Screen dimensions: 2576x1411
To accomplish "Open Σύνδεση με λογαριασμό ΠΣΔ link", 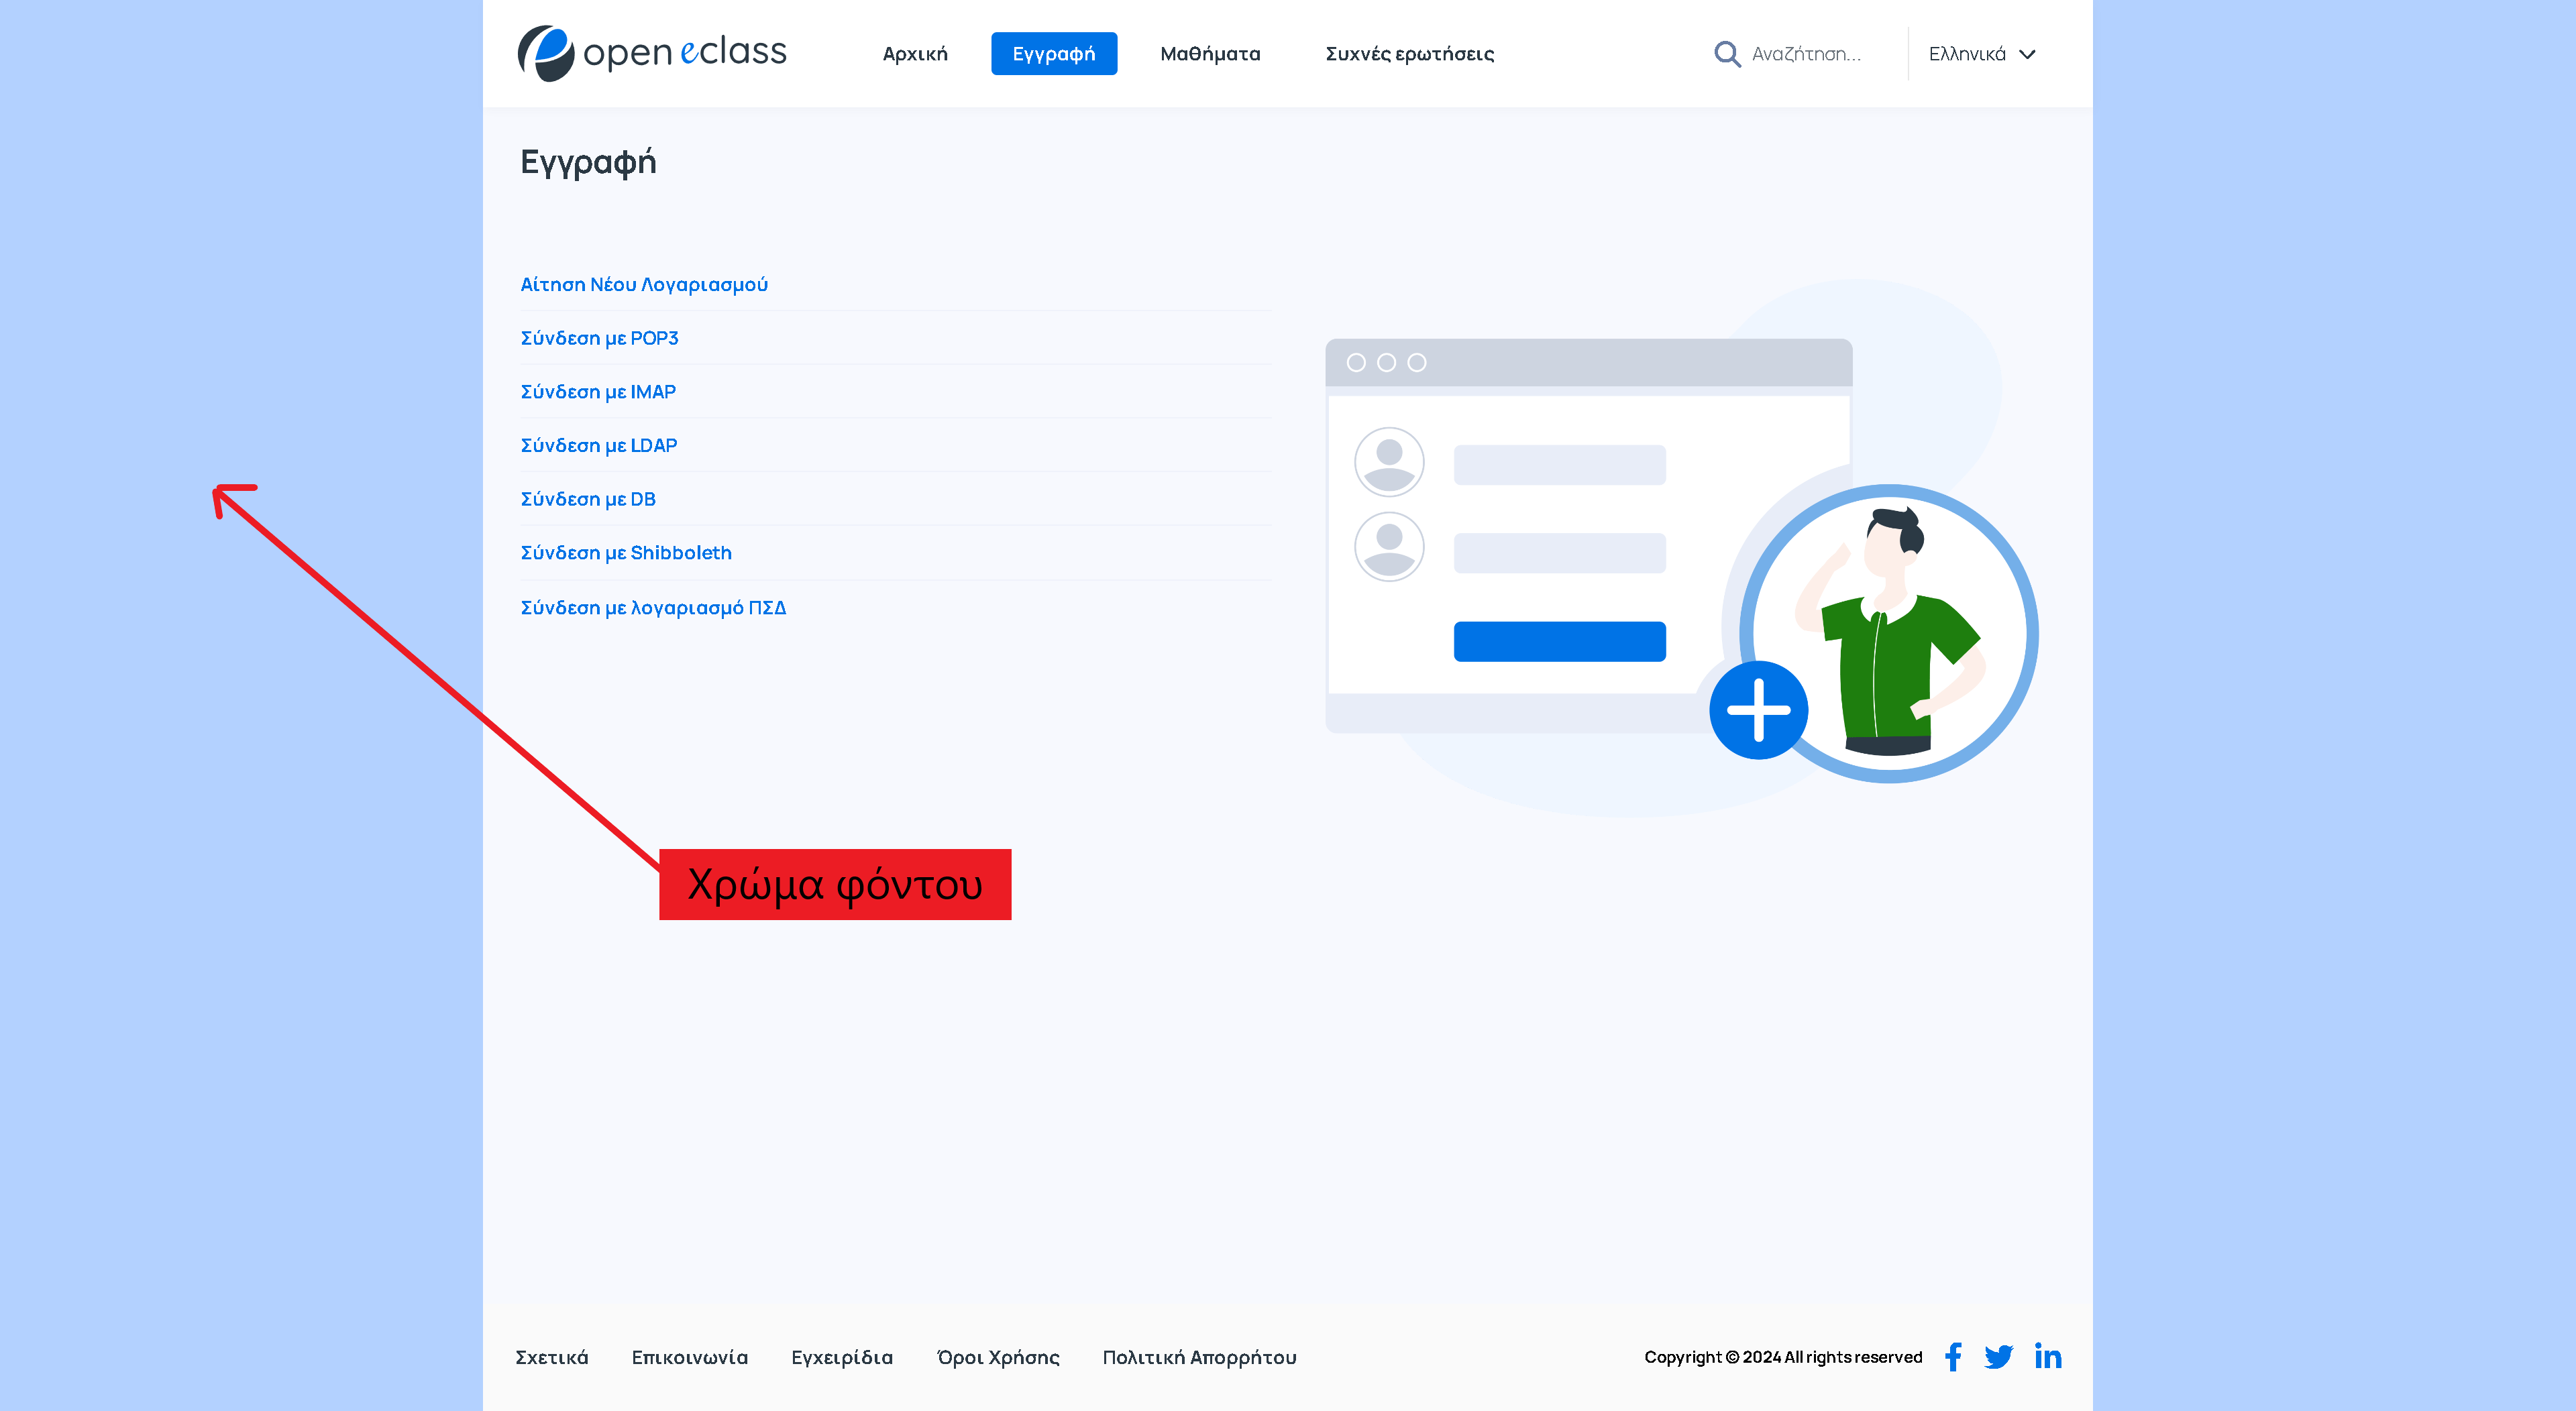I will point(653,608).
